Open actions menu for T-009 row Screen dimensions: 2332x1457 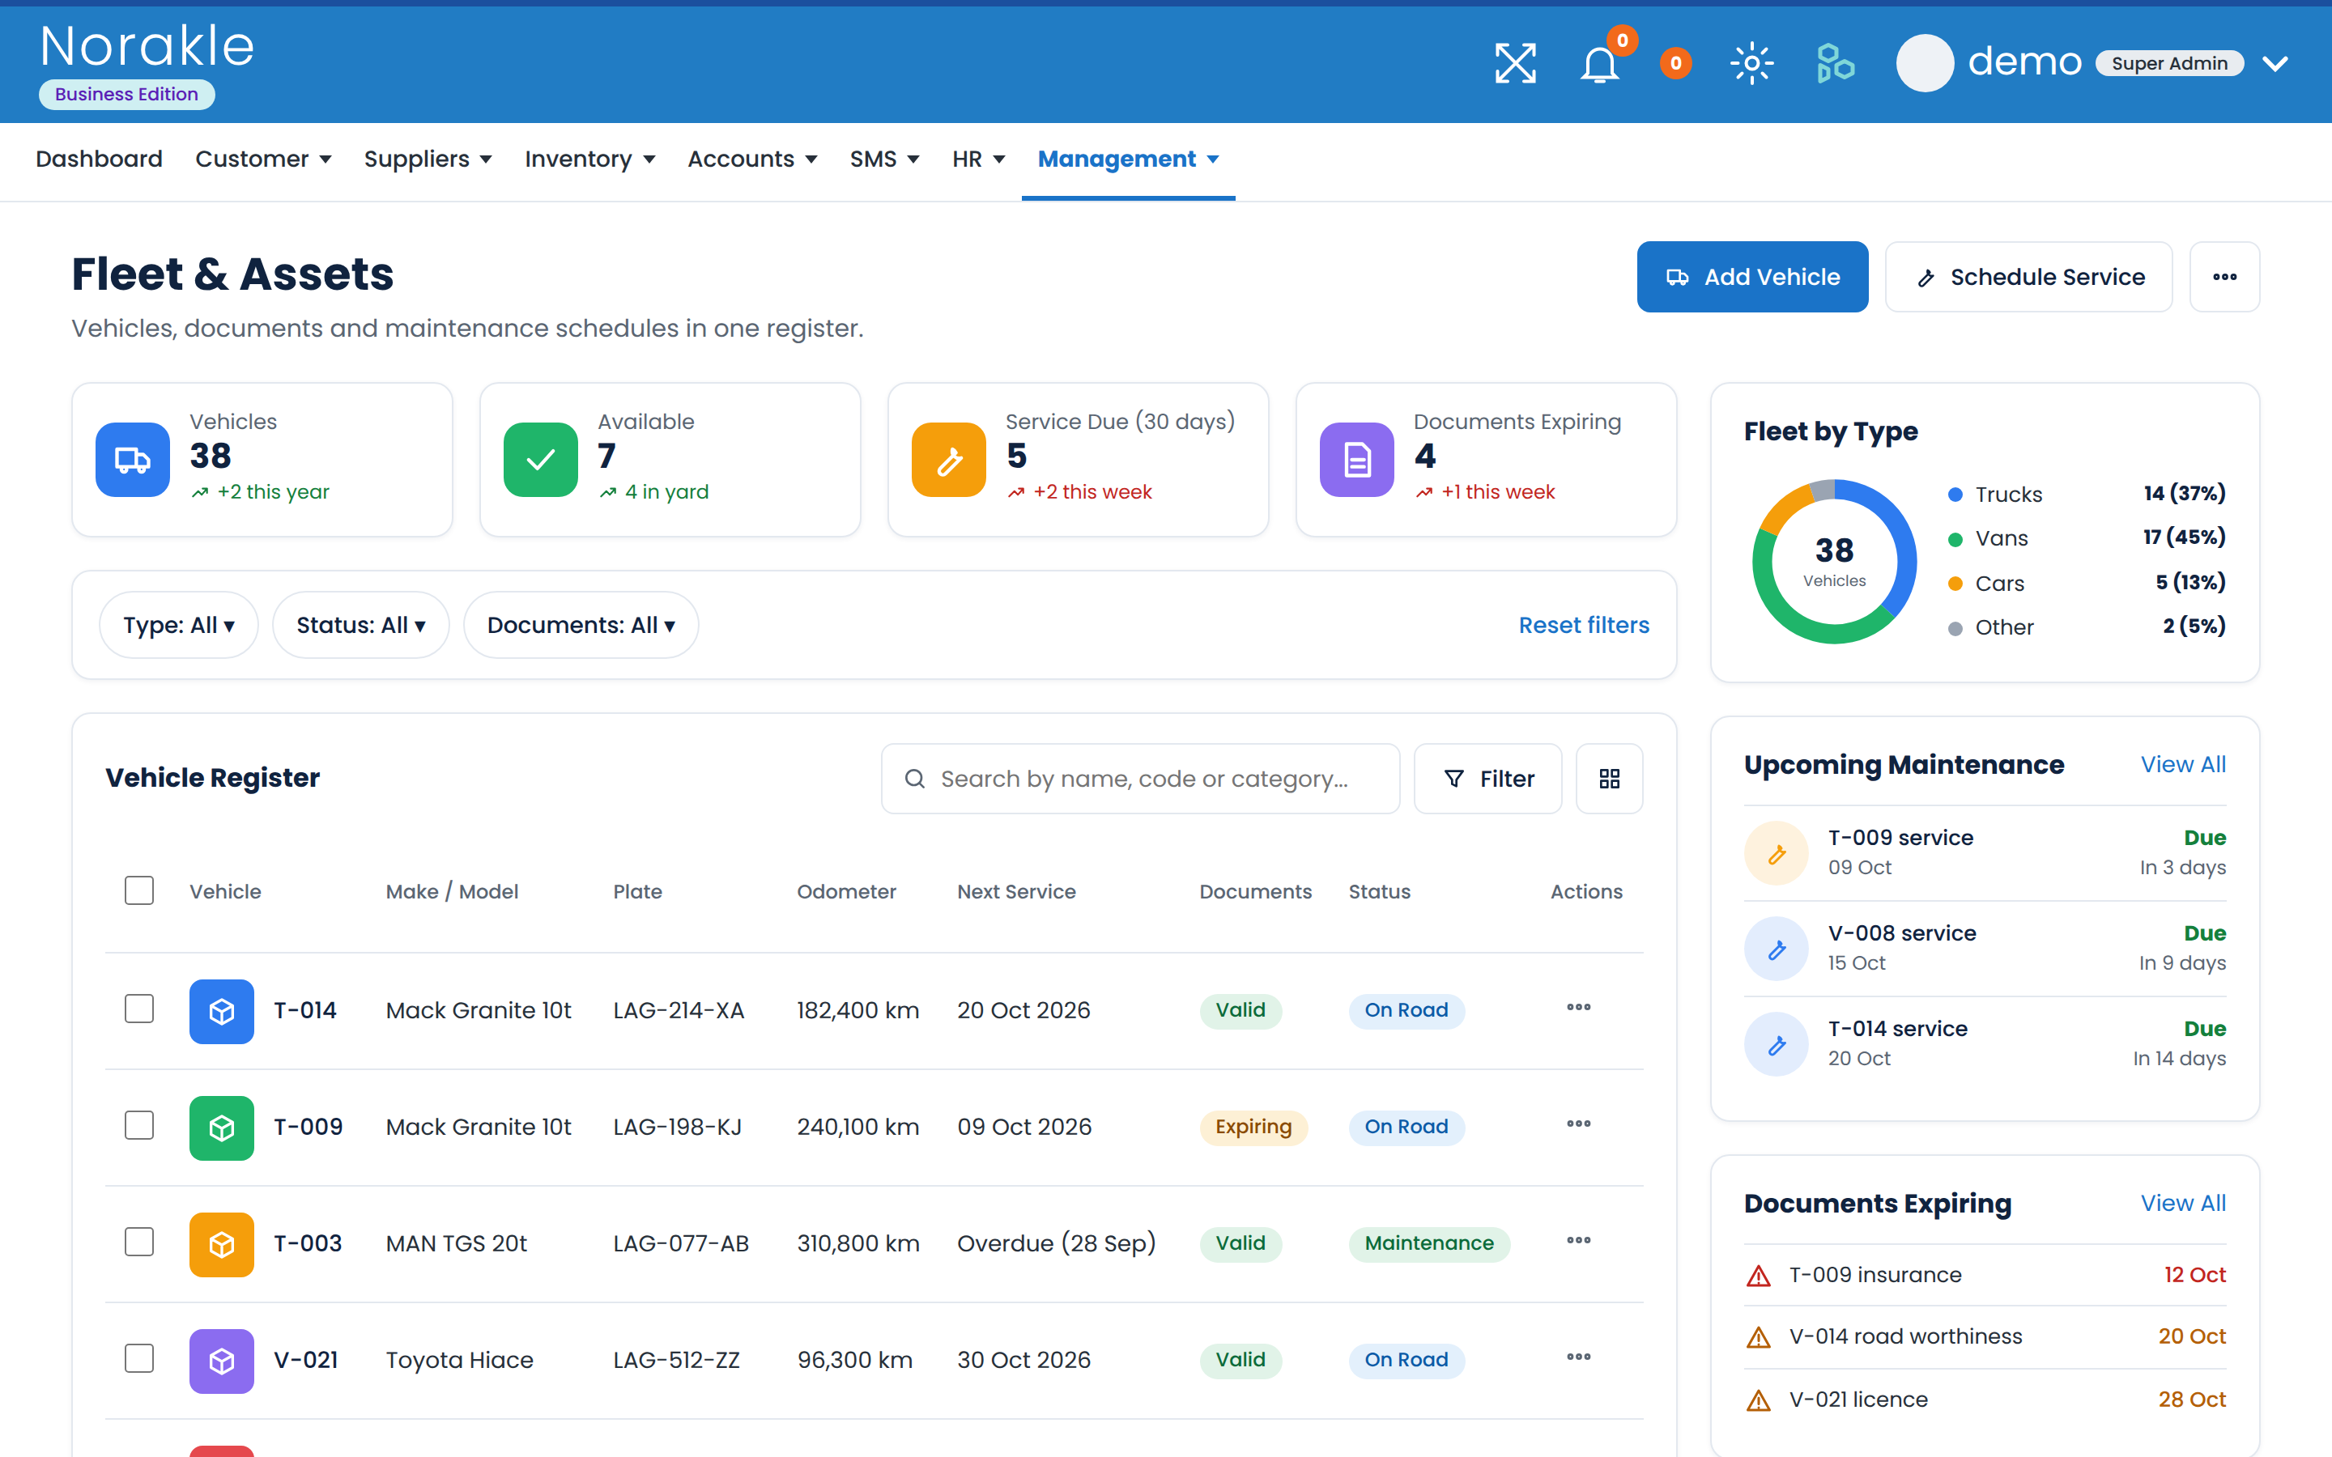1578,1124
